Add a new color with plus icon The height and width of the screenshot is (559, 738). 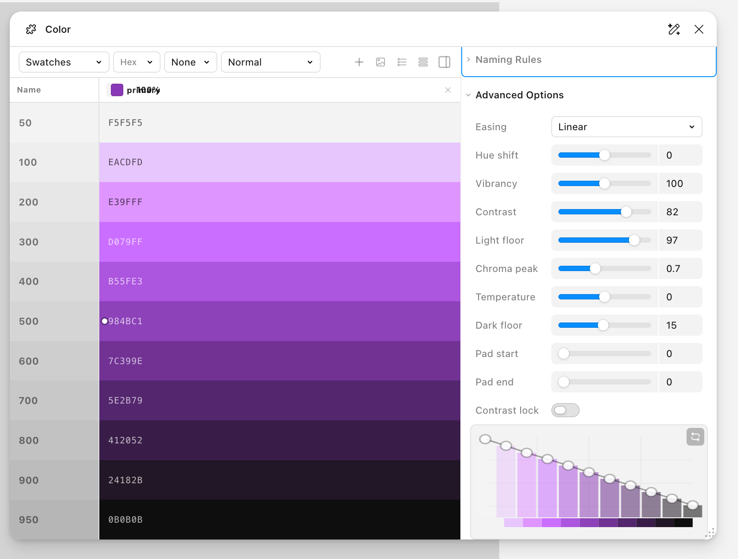coord(359,62)
